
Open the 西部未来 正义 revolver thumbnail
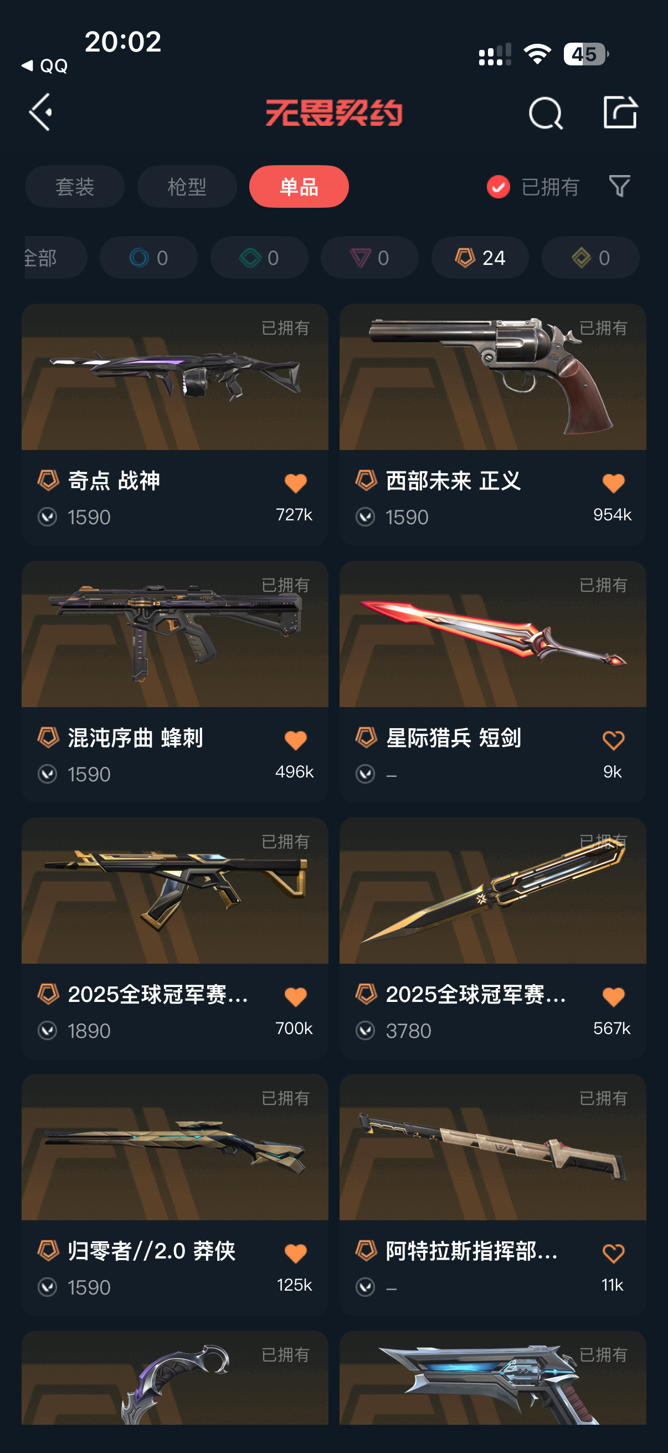pos(492,377)
